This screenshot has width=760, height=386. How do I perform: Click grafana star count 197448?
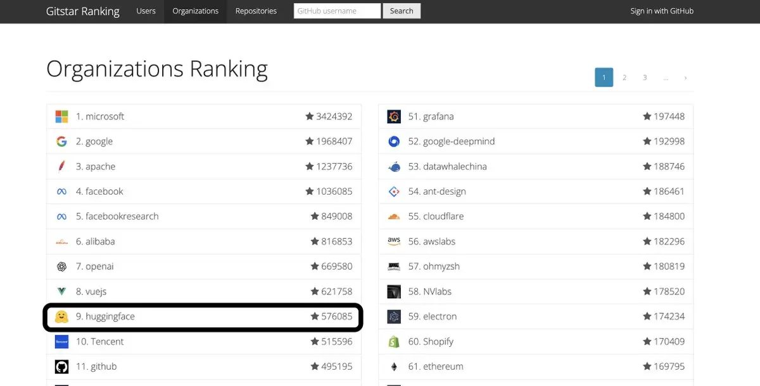coord(664,116)
